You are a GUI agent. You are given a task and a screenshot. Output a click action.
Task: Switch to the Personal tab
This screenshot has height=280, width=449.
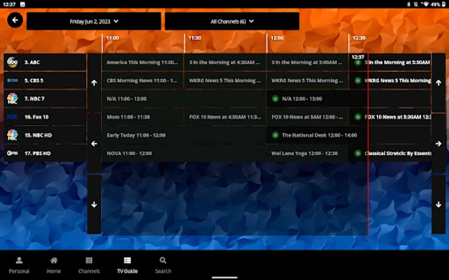(x=19, y=265)
